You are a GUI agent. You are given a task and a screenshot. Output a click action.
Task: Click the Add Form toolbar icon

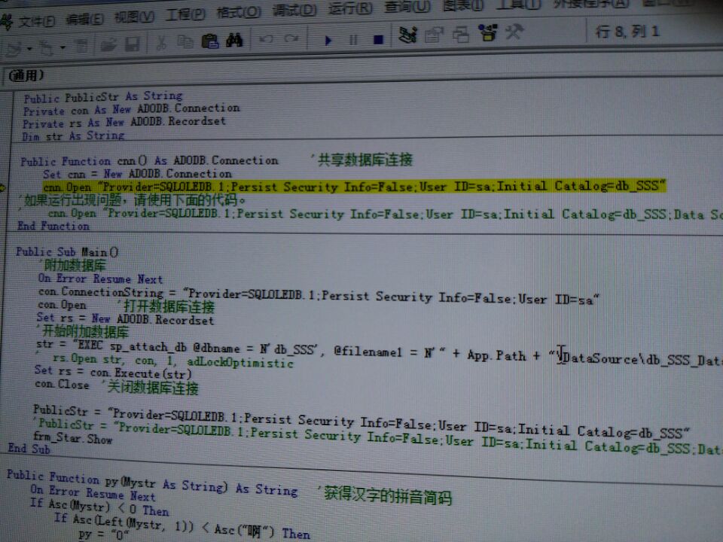pyautogui.click(x=46, y=47)
